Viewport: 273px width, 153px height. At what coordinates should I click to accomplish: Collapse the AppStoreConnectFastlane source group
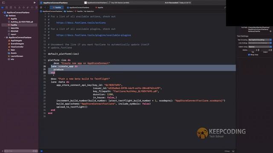coord(5,37)
